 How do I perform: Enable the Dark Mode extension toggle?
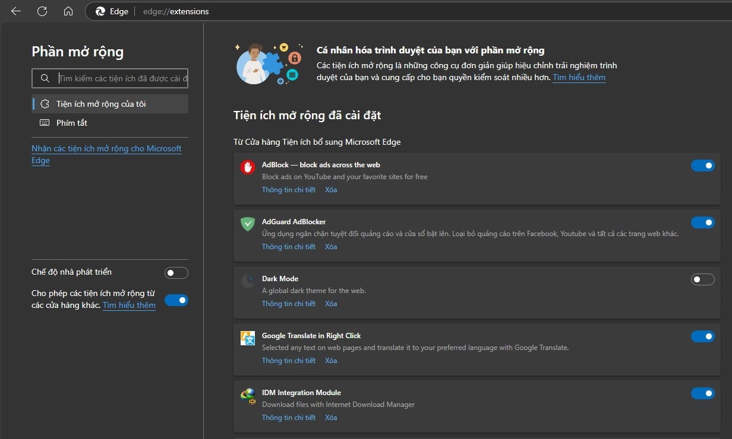tap(703, 279)
